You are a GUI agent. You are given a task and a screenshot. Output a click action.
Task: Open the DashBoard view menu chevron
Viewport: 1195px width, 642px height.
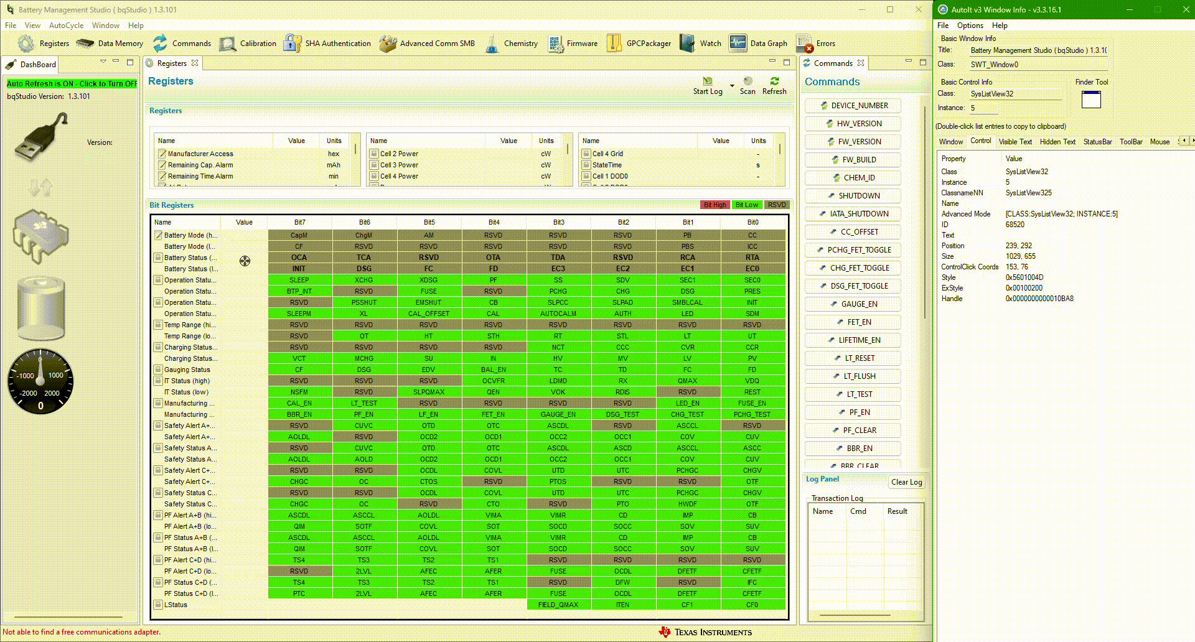[103, 62]
